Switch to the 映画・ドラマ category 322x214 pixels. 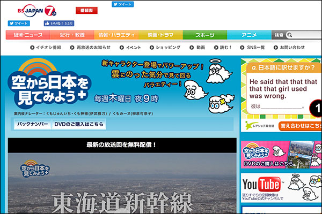160,35
